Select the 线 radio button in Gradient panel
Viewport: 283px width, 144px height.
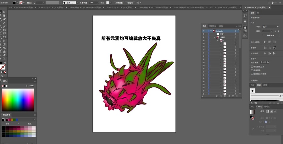point(273,118)
